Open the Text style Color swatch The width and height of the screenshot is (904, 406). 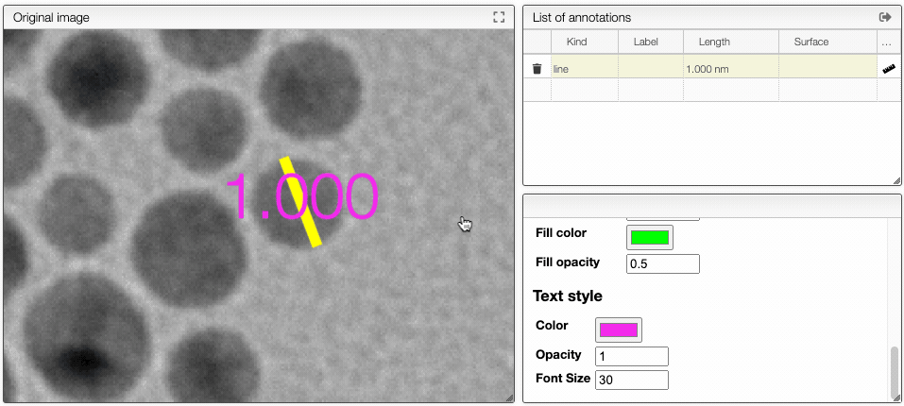tap(619, 330)
